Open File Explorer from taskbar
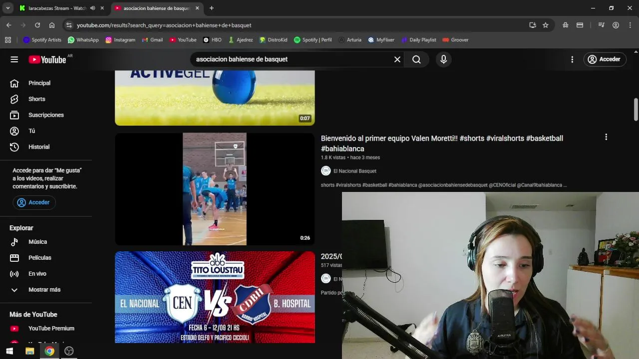 29,351
